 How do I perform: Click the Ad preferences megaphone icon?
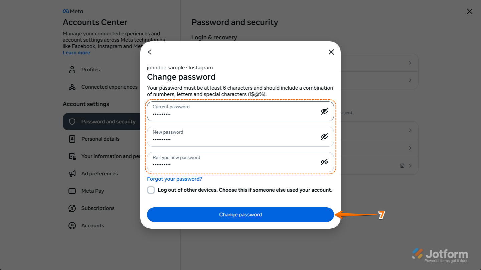[x=72, y=174]
